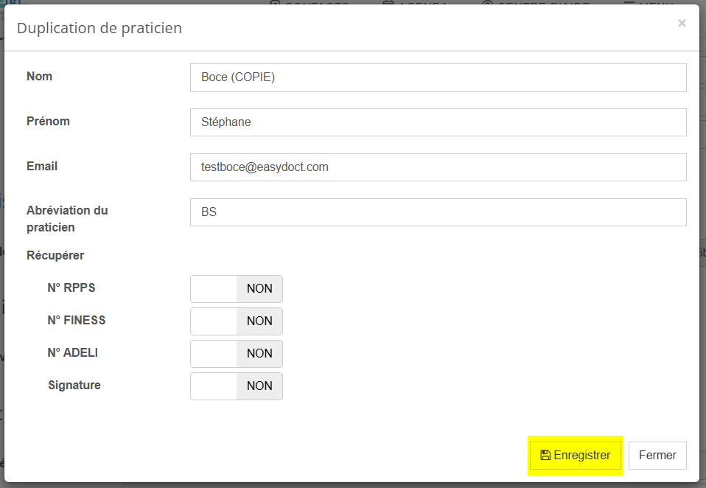Click the Email field label

[42, 167]
